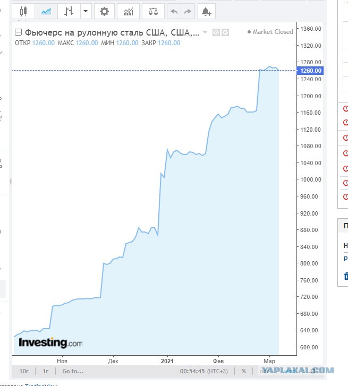
Task: Collapse the steel futures legend box
Action: coord(18,32)
